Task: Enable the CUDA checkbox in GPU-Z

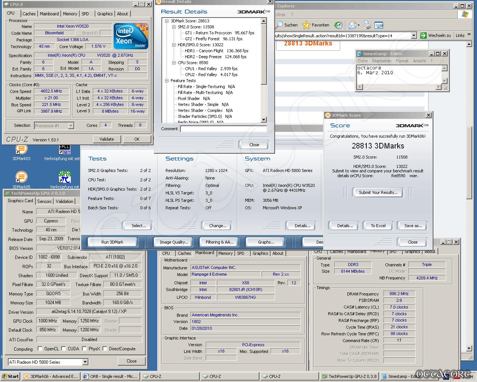Action: pyautogui.click(x=63, y=349)
